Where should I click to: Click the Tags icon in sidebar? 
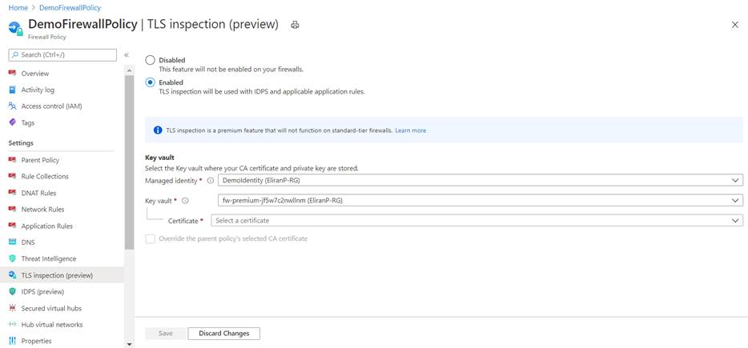12,122
